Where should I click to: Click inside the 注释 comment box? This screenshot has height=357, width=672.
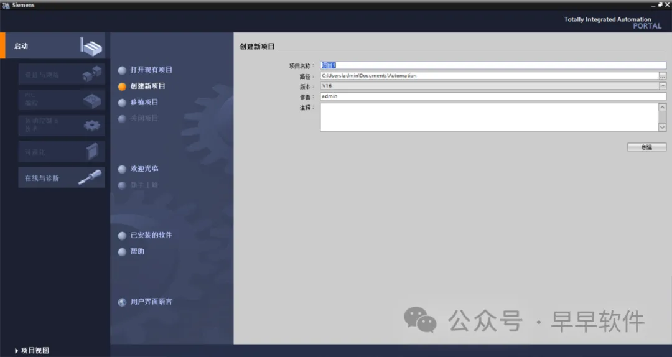pos(489,117)
